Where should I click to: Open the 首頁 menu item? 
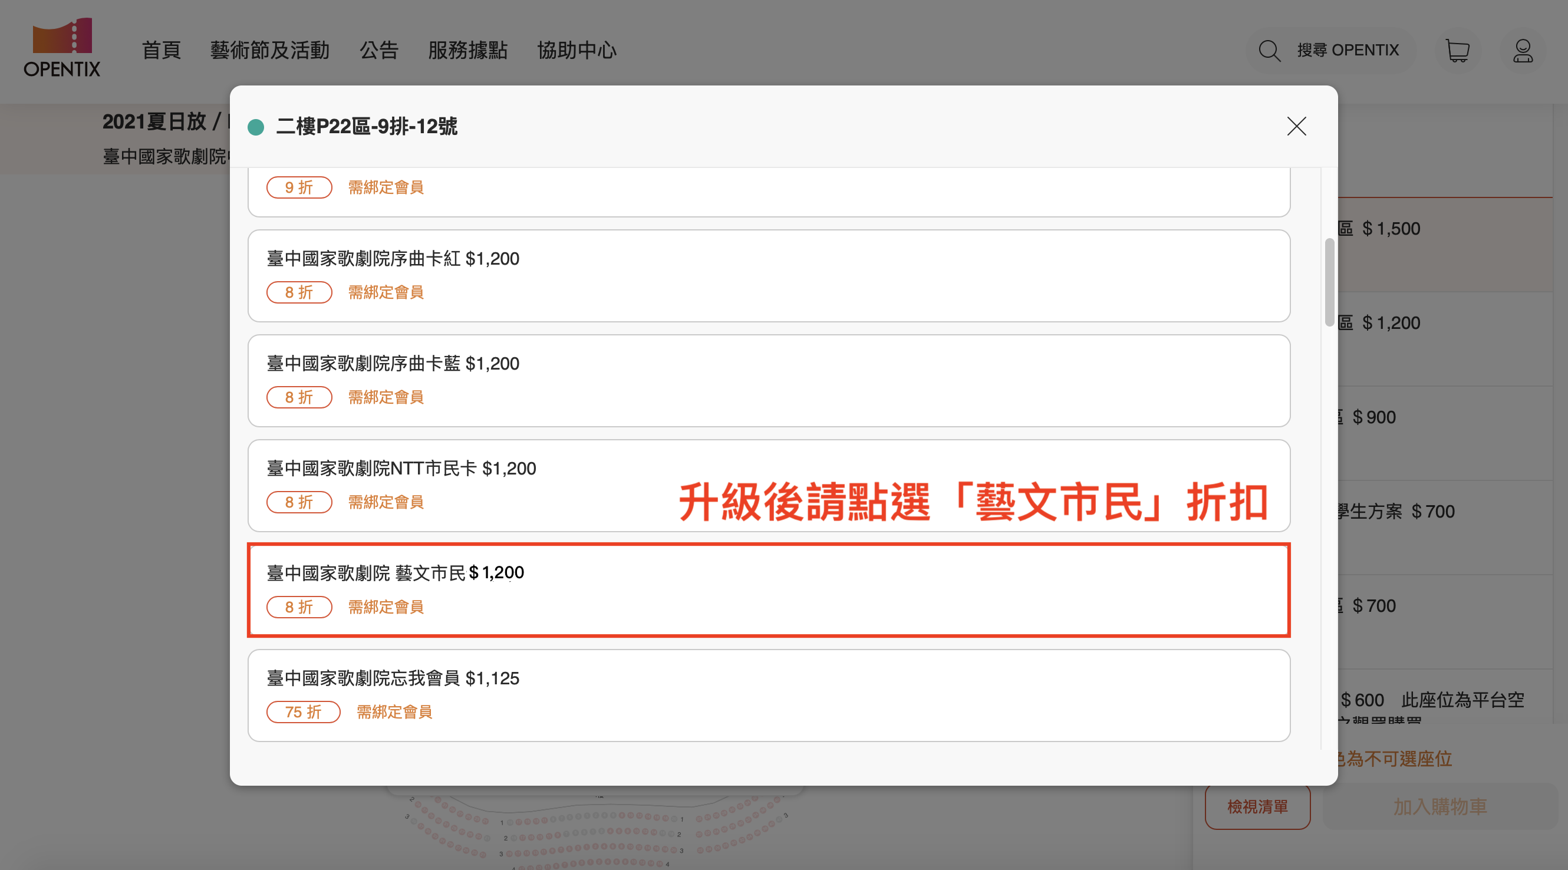[162, 50]
